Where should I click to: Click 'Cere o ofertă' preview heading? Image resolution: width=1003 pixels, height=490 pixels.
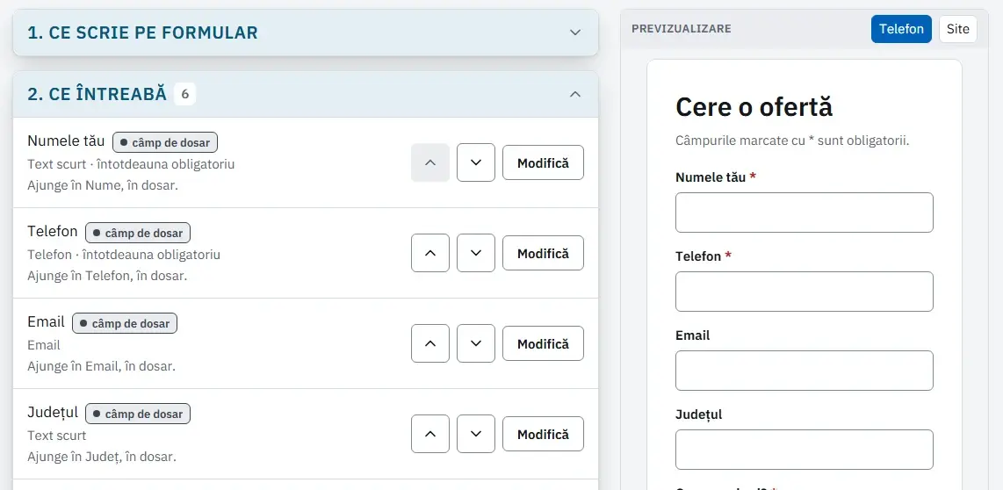pos(754,107)
